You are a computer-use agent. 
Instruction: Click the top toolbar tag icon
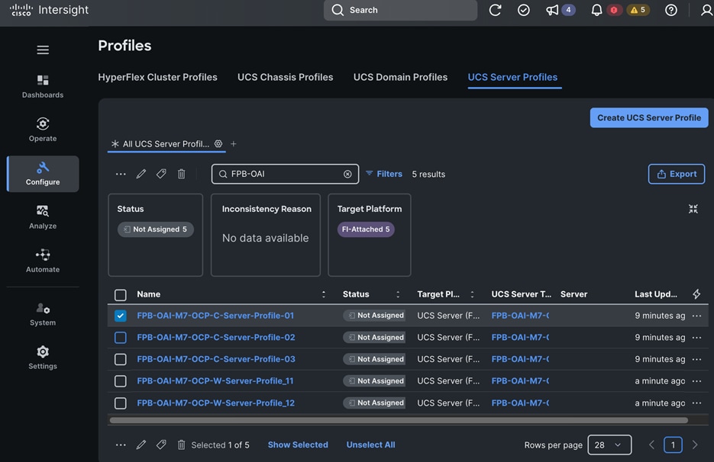[161, 174]
